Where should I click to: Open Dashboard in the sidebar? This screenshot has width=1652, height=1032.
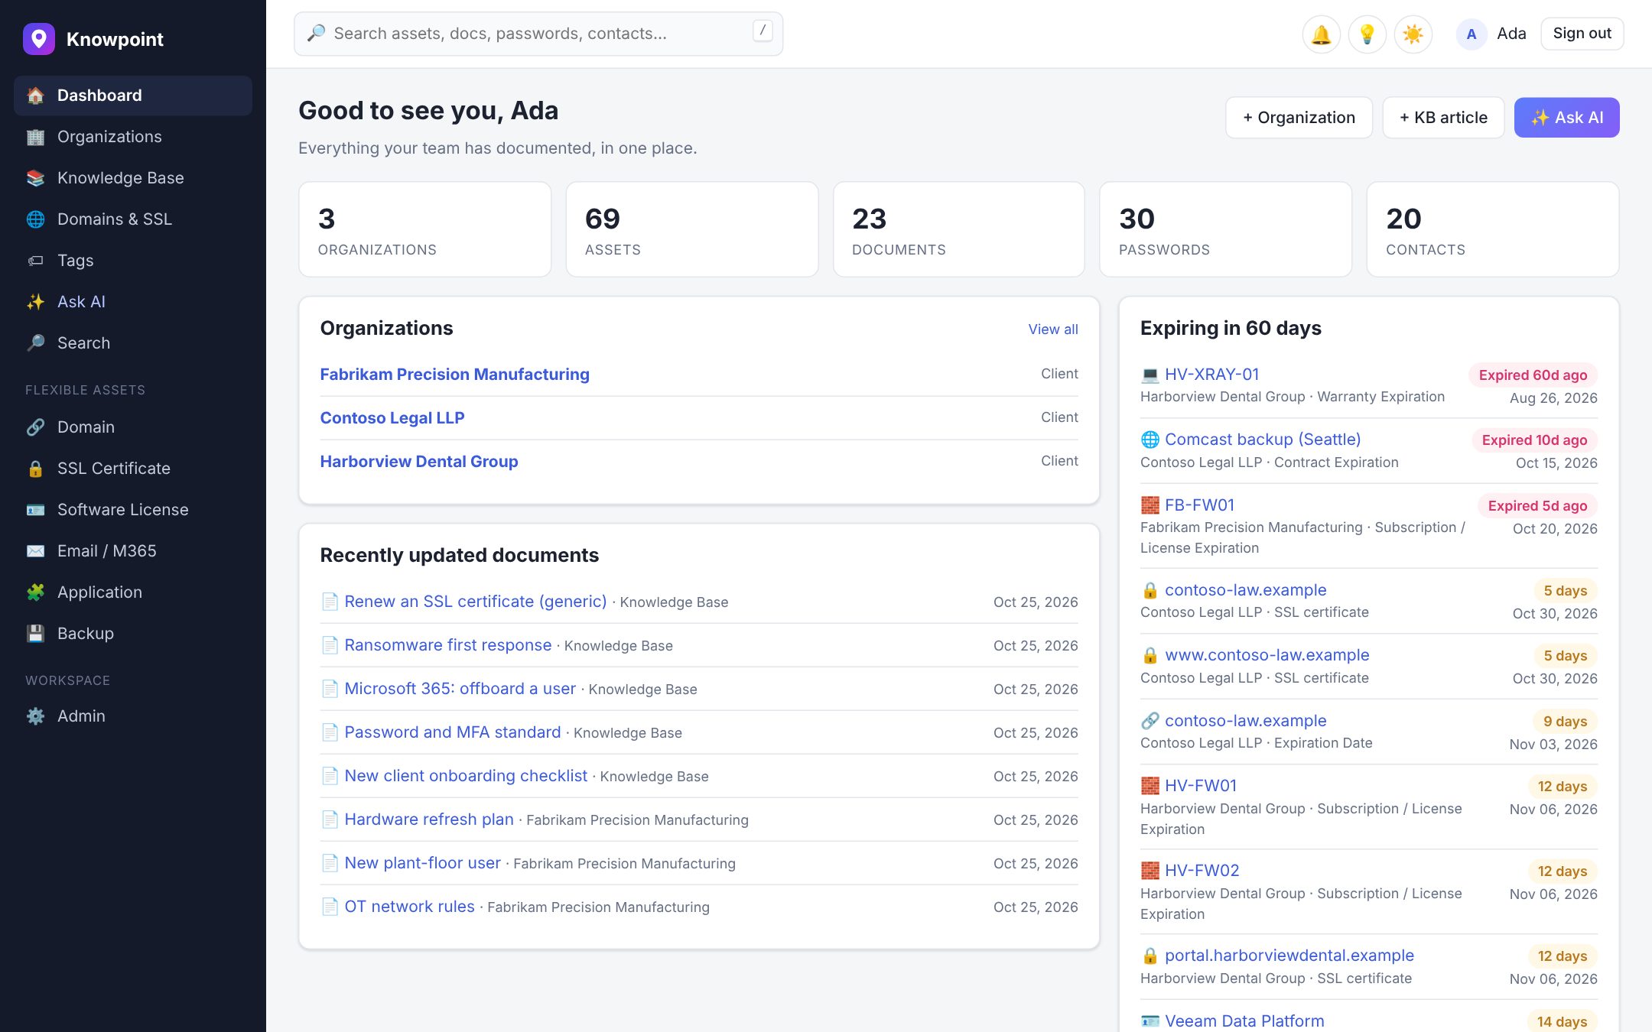coord(133,96)
